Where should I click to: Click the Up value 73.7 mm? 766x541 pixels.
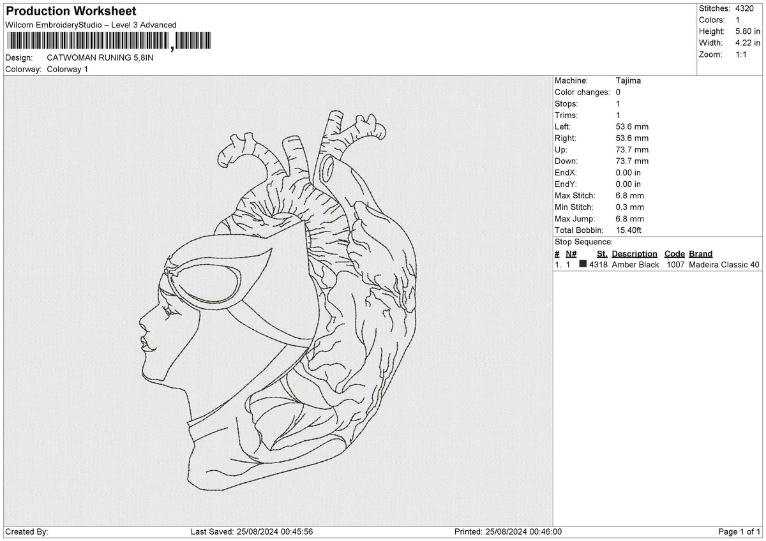pos(632,150)
